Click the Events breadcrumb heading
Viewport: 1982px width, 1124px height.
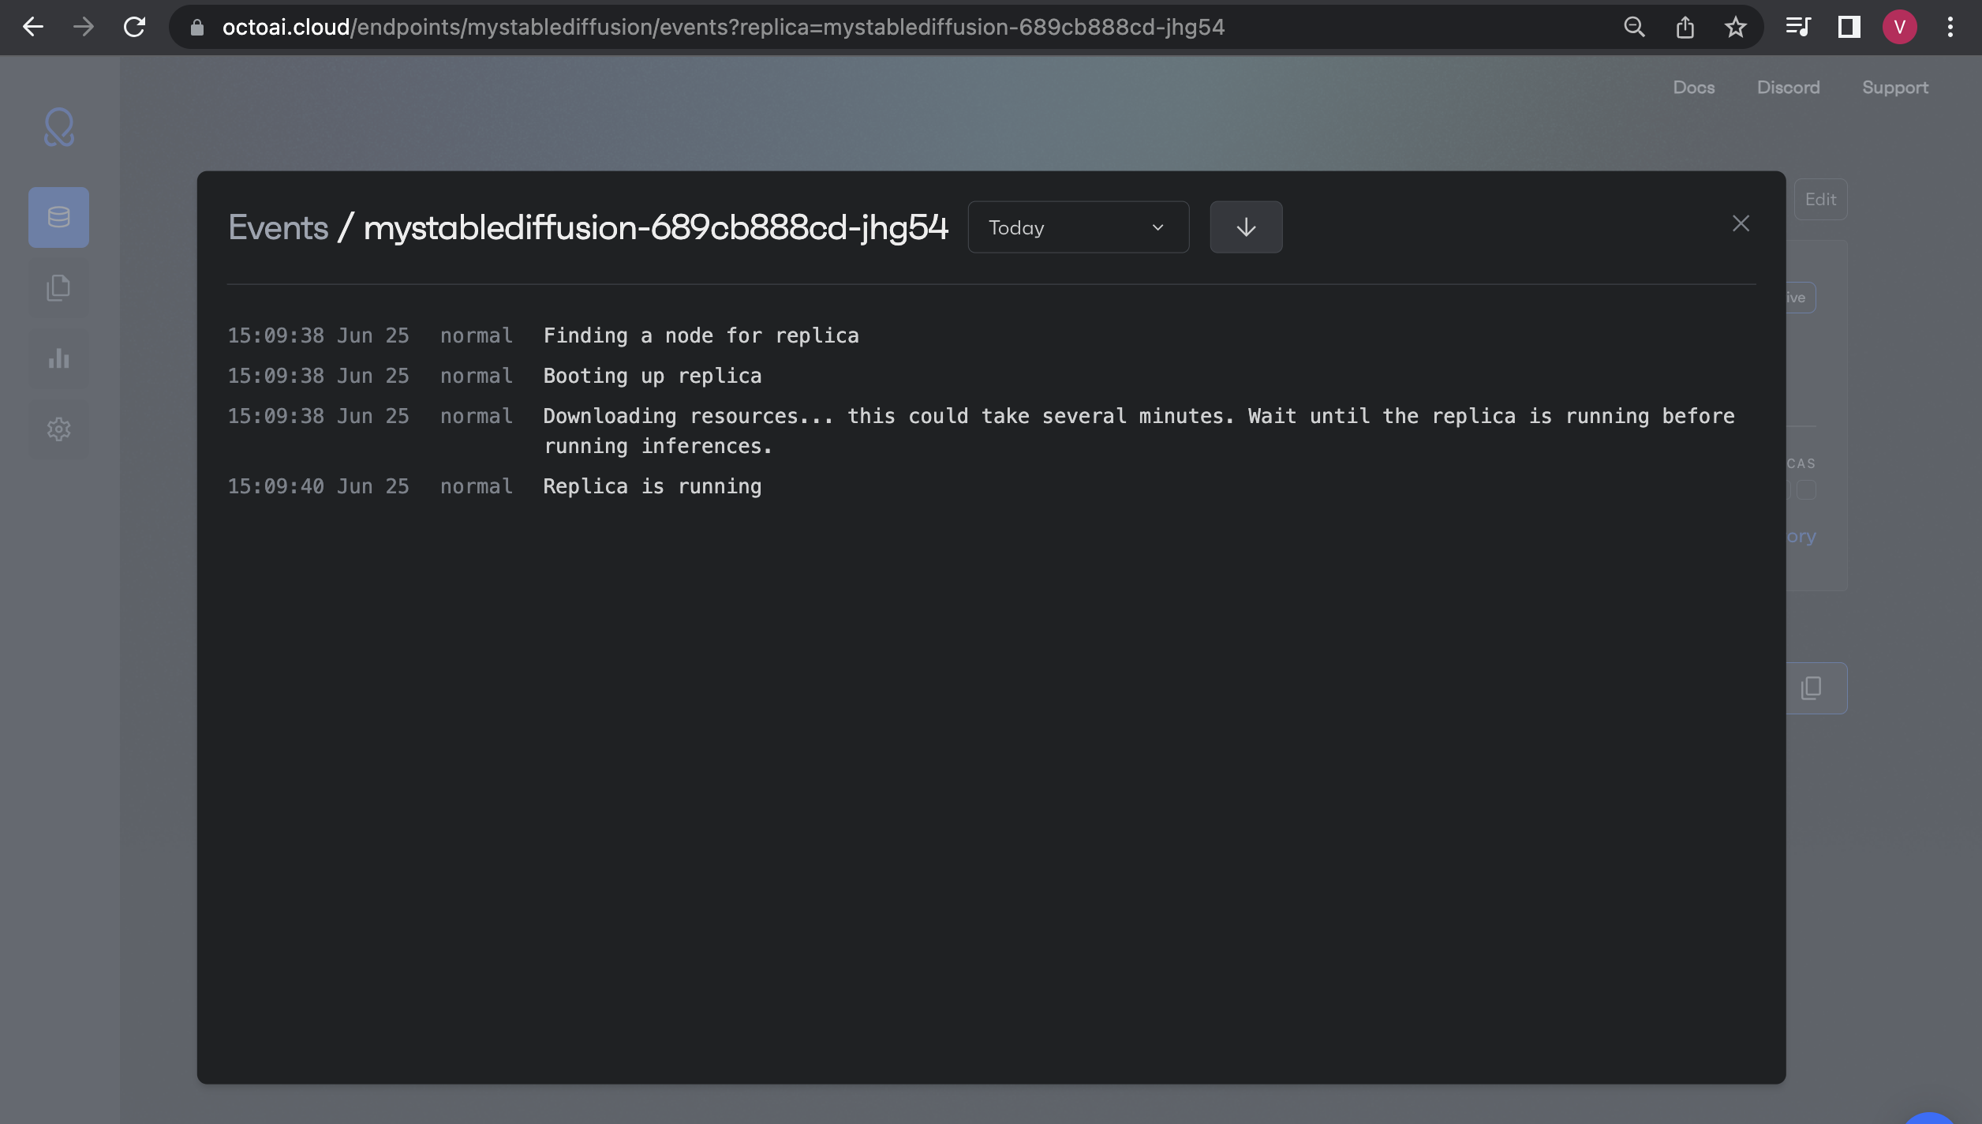coord(278,227)
